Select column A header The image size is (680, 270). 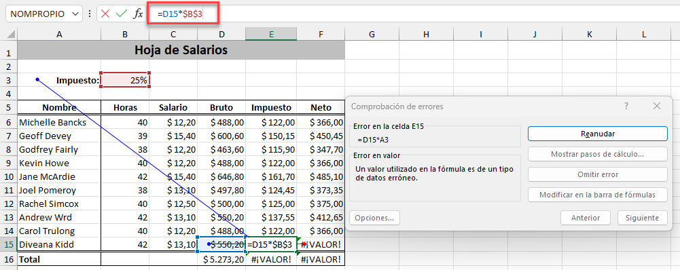[x=59, y=34]
